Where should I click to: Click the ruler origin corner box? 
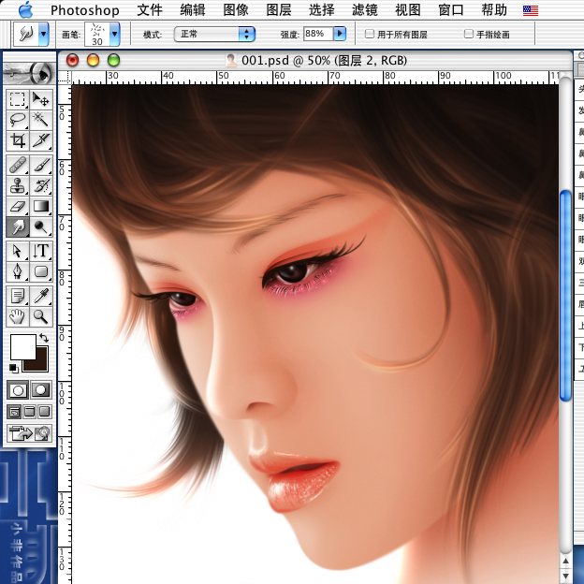[x=65, y=78]
